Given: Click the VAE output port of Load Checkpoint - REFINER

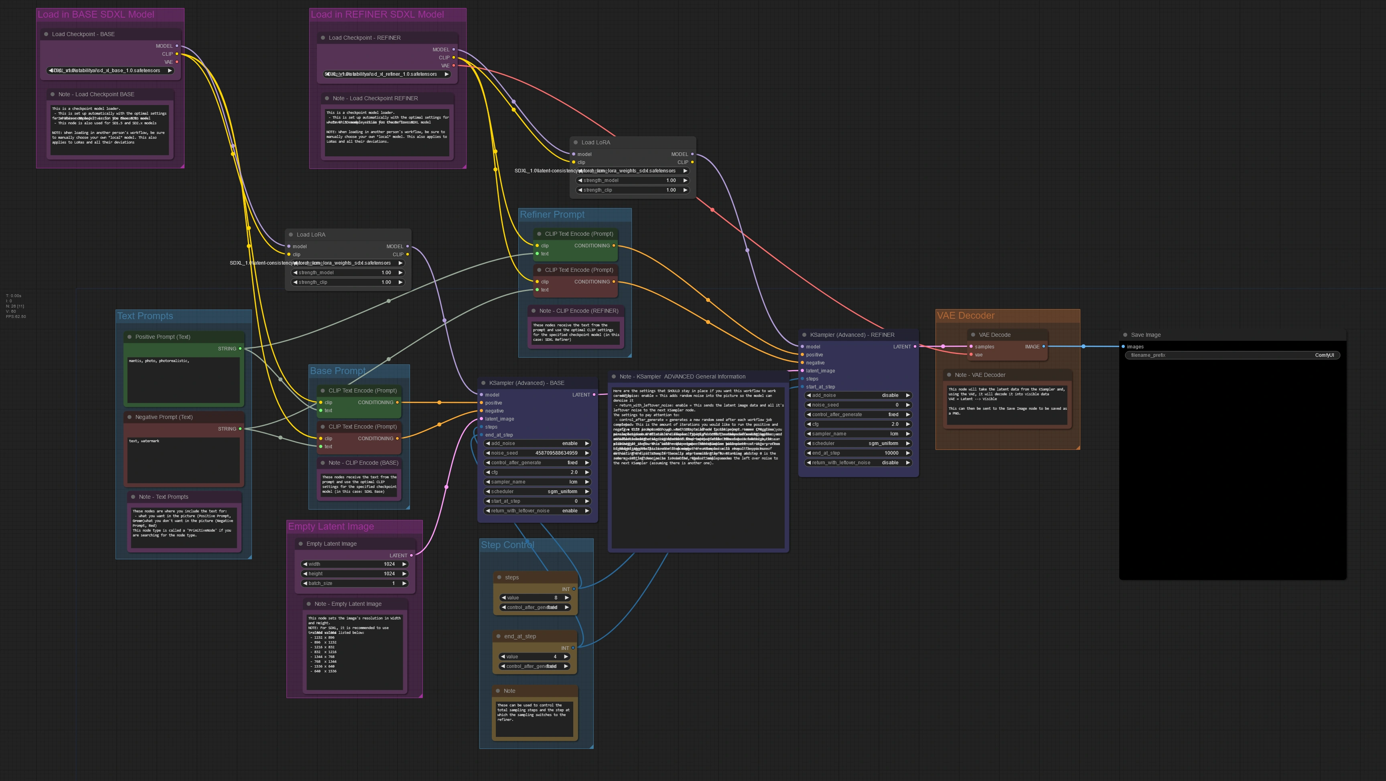Looking at the screenshot, I should coord(454,66).
